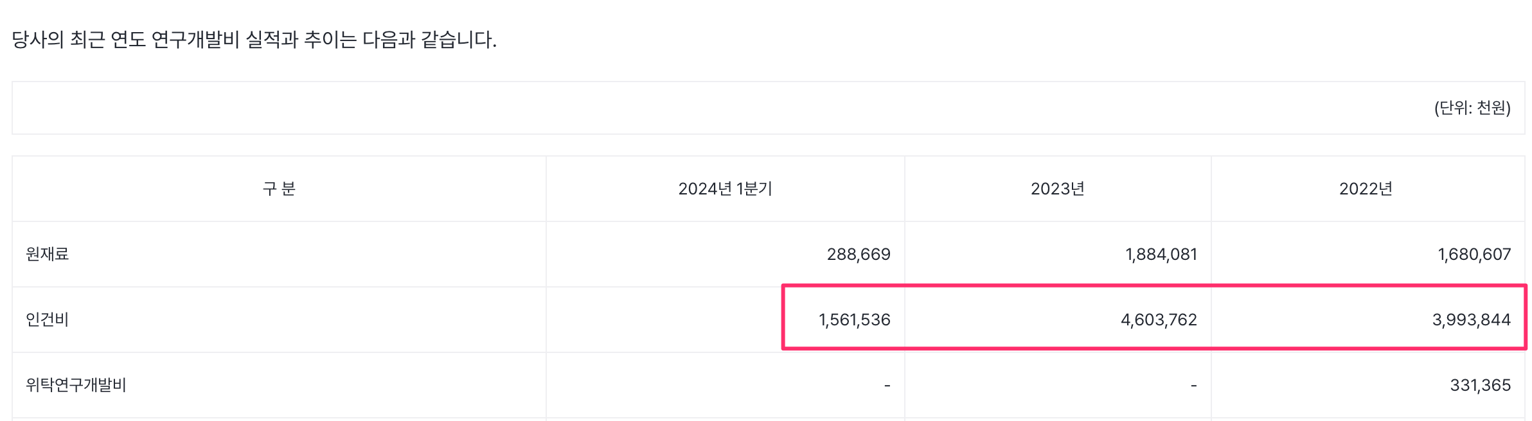Click the 위탁연구개발비 dash under 2023년
The height and width of the screenshot is (421, 1532).
coord(1193,385)
